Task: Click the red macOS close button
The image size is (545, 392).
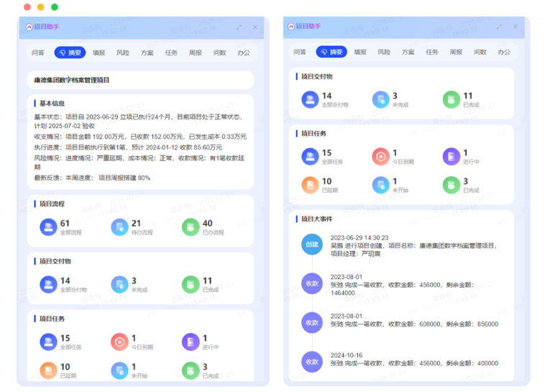Action: [x=27, y=7]
